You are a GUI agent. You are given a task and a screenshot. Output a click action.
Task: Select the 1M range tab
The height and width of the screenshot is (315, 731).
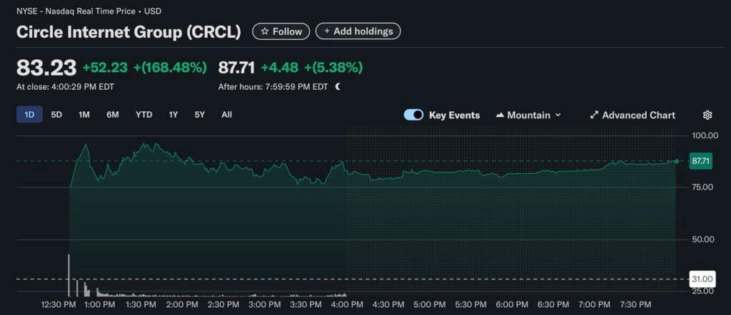84,115
